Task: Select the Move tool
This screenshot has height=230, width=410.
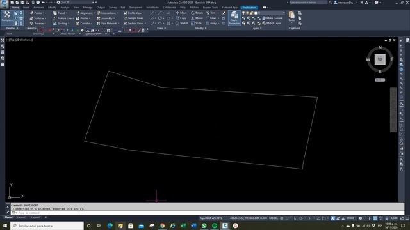Action: [x=181, y=13]
